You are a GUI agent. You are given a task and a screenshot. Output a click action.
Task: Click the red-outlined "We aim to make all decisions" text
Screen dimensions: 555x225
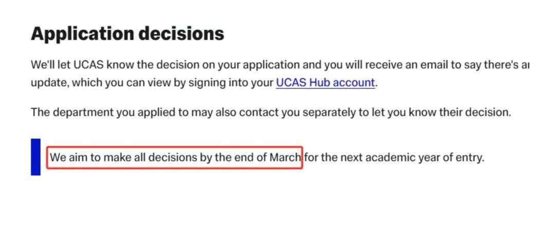point(175,157)
